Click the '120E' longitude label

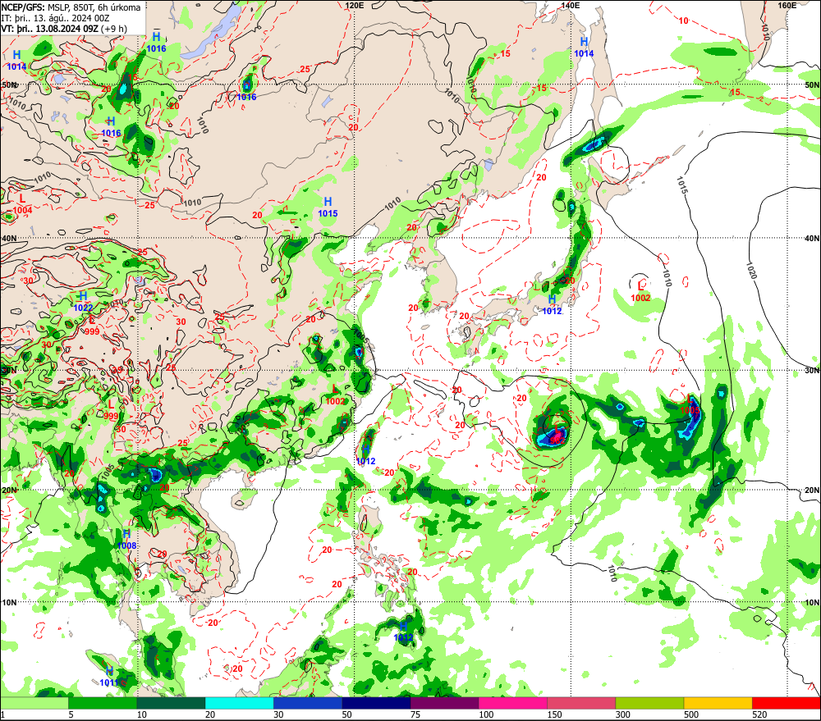tap(355, 5)
